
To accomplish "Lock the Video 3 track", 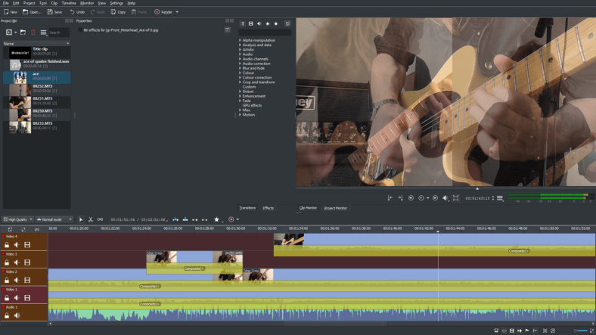I will pyautogui.click(x=7, y=262).
